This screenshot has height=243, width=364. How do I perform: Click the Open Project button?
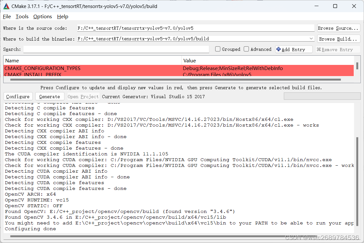coord(83,96)
